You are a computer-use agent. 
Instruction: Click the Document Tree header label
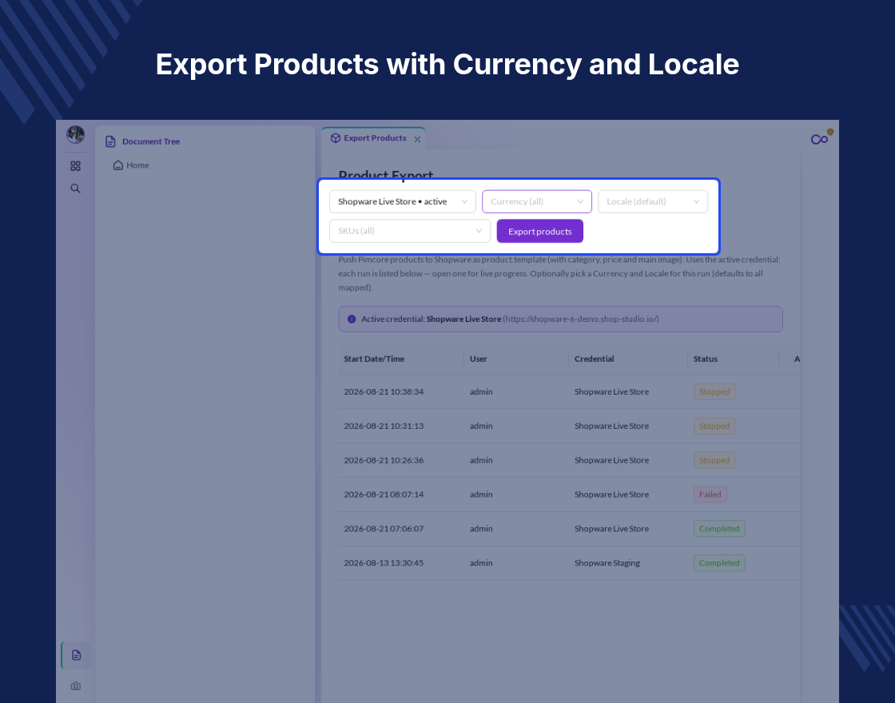point(151,141)
